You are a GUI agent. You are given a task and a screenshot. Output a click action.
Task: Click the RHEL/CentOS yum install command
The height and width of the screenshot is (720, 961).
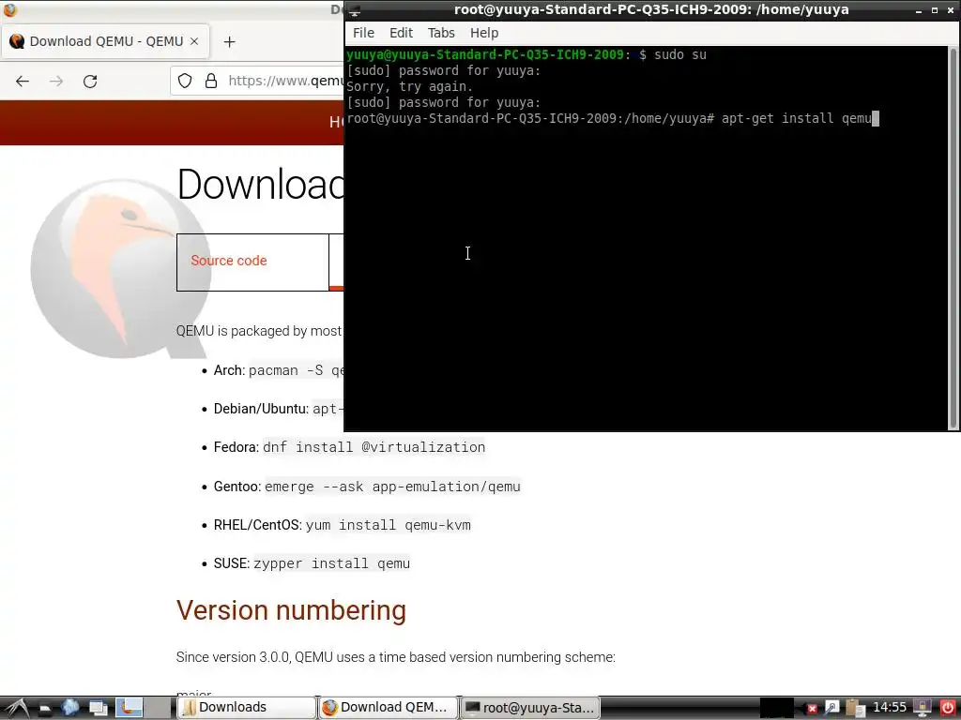[388, 525]
